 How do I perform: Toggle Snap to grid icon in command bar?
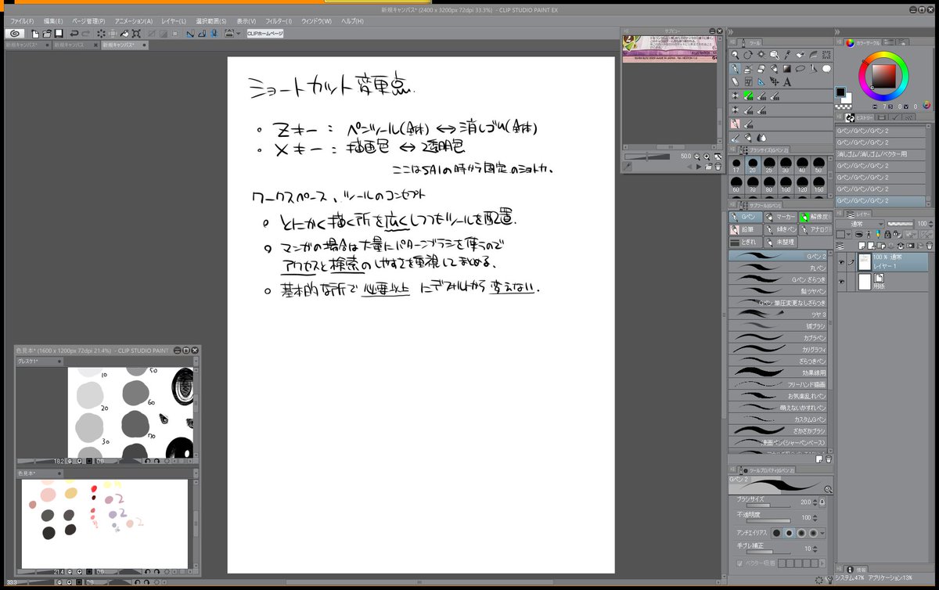(214, 34)
